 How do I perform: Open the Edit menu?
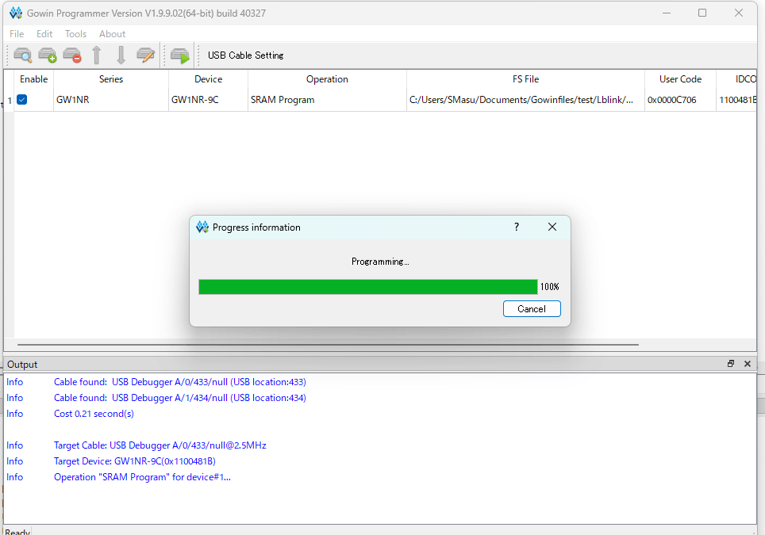pos(44,33)
